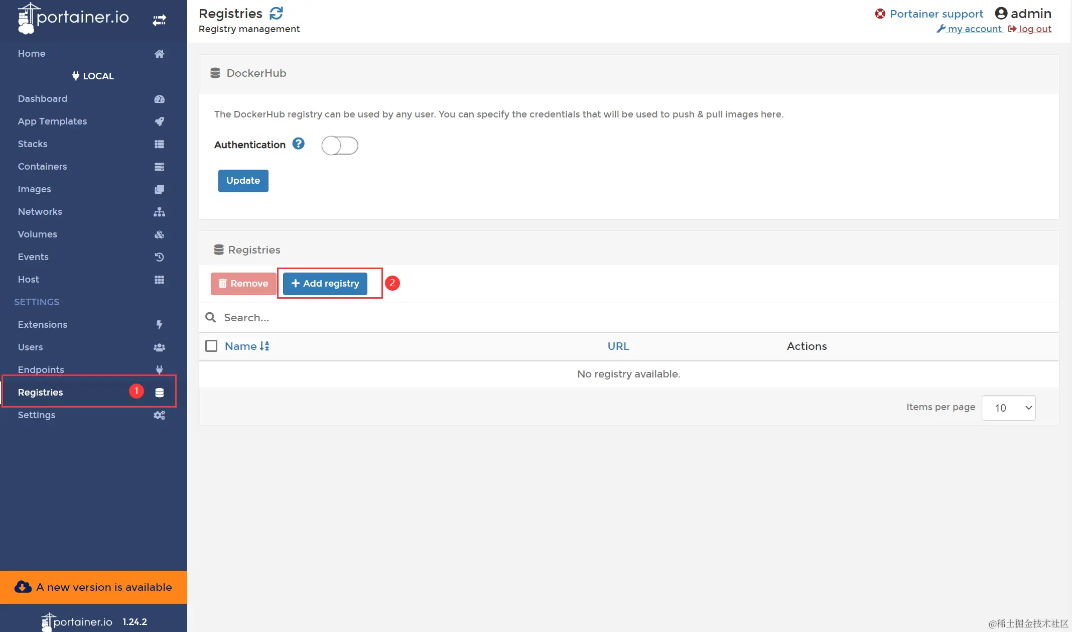1072x632 pixels.
Task: Click the Users group icon
Action: (x=159, y=347)
